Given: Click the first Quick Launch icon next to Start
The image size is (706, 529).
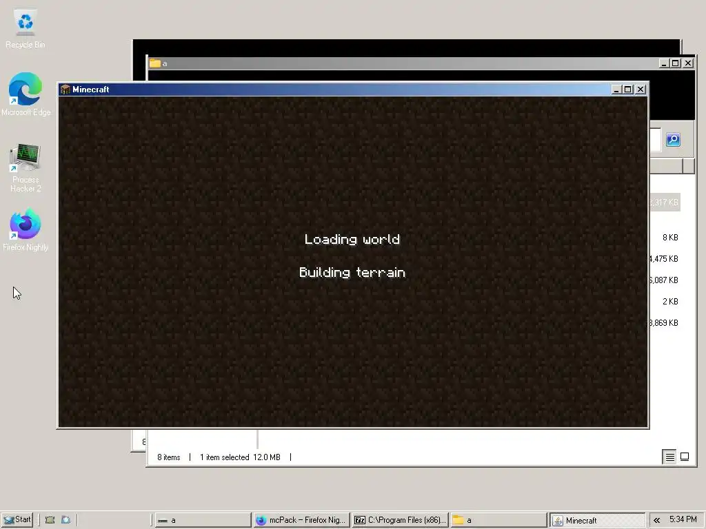Looking at the screenshot, I should coord(50,520).
